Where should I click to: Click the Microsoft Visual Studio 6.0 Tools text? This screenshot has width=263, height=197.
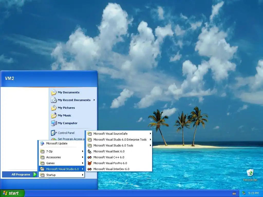point(113,145)
